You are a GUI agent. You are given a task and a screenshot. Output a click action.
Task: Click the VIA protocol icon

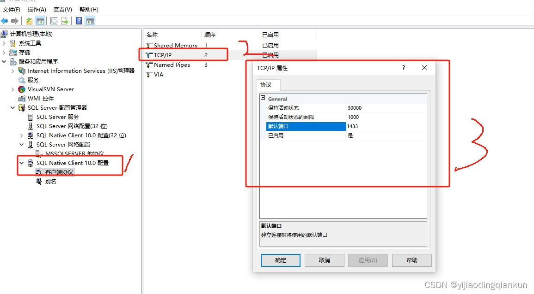point(149,74)
